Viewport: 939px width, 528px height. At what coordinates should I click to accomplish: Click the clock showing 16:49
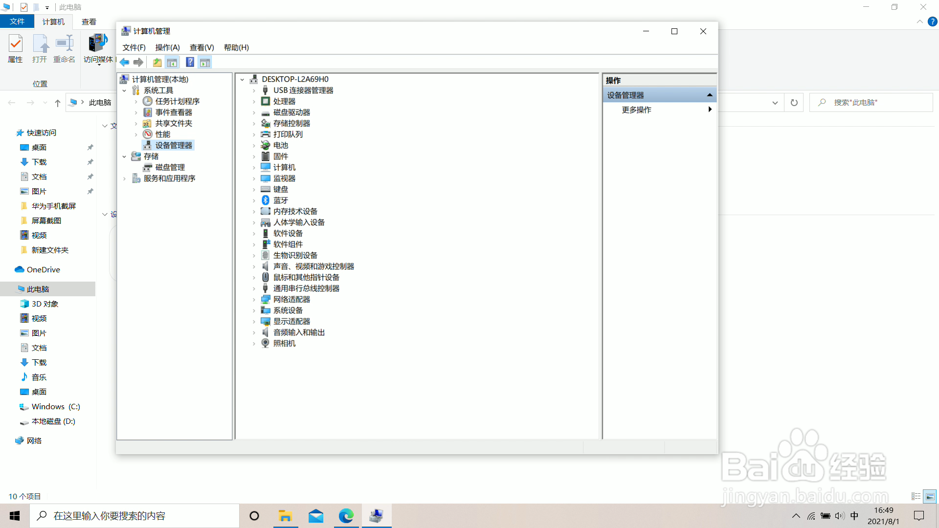(x=883, y=510)
